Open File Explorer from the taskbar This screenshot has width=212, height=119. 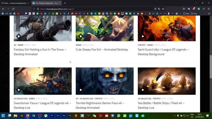[x=16, y=116]
